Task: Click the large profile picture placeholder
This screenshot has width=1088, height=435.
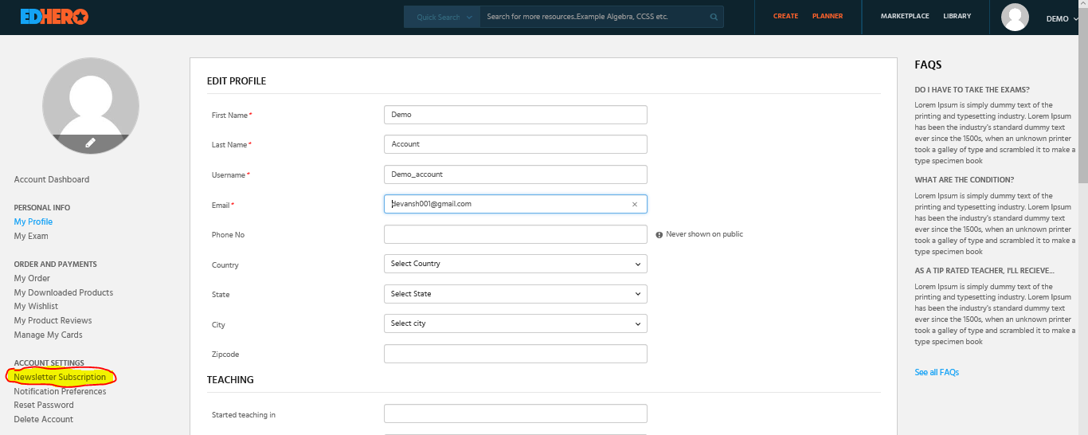Action: (91, 105)
